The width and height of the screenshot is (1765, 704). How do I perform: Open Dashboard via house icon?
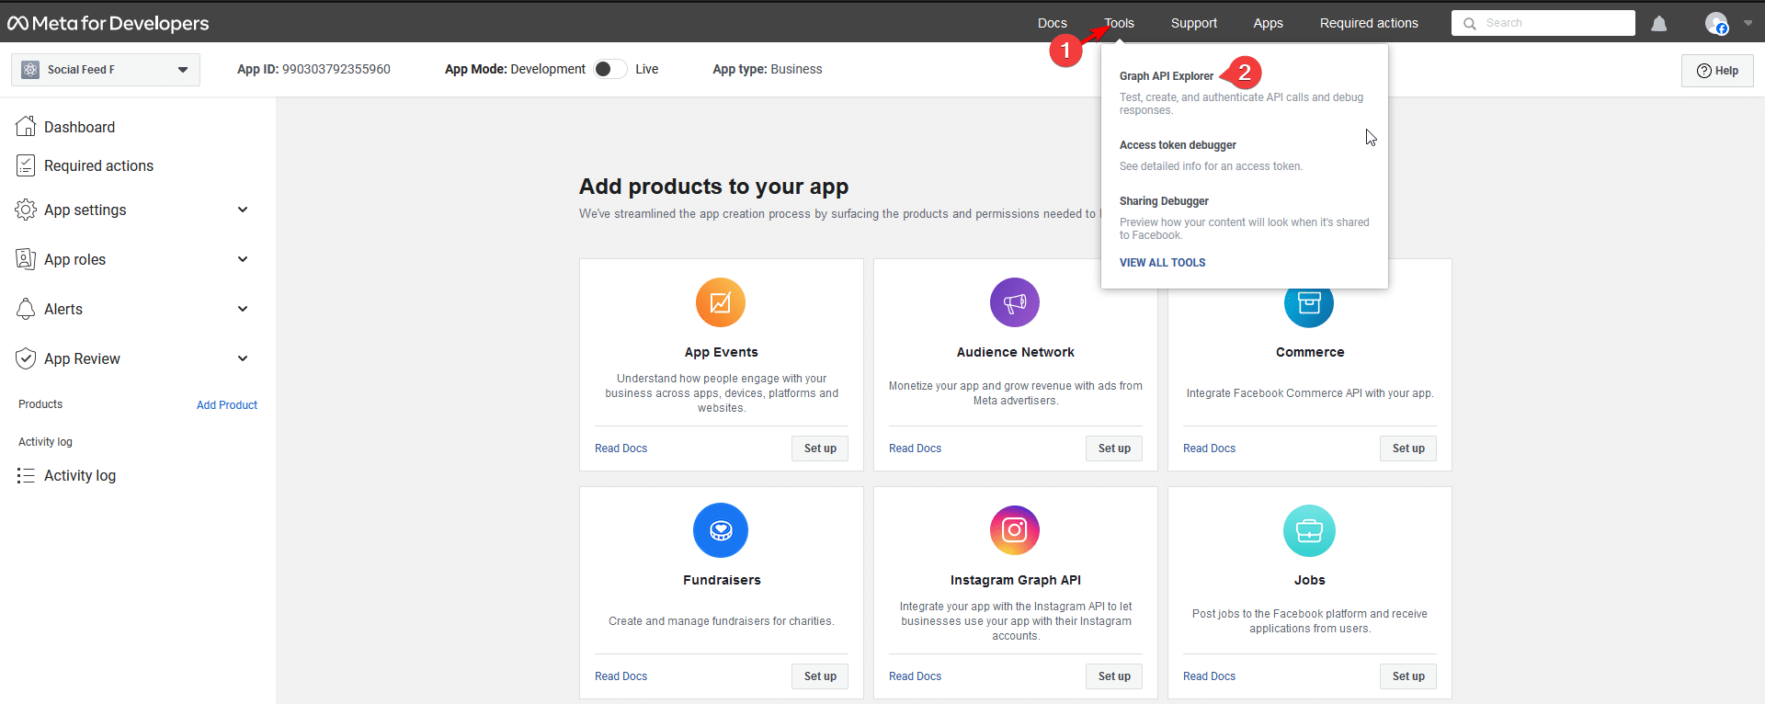(x=26, y=127)
